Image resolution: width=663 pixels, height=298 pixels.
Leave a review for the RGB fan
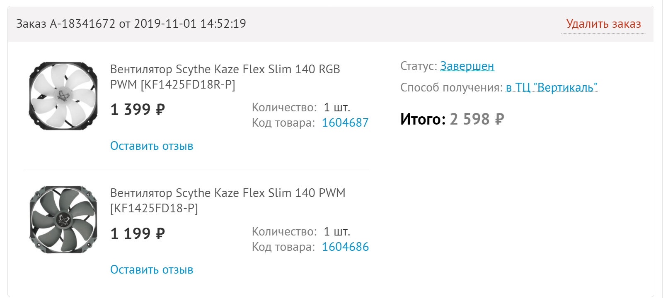coord(152,146)
